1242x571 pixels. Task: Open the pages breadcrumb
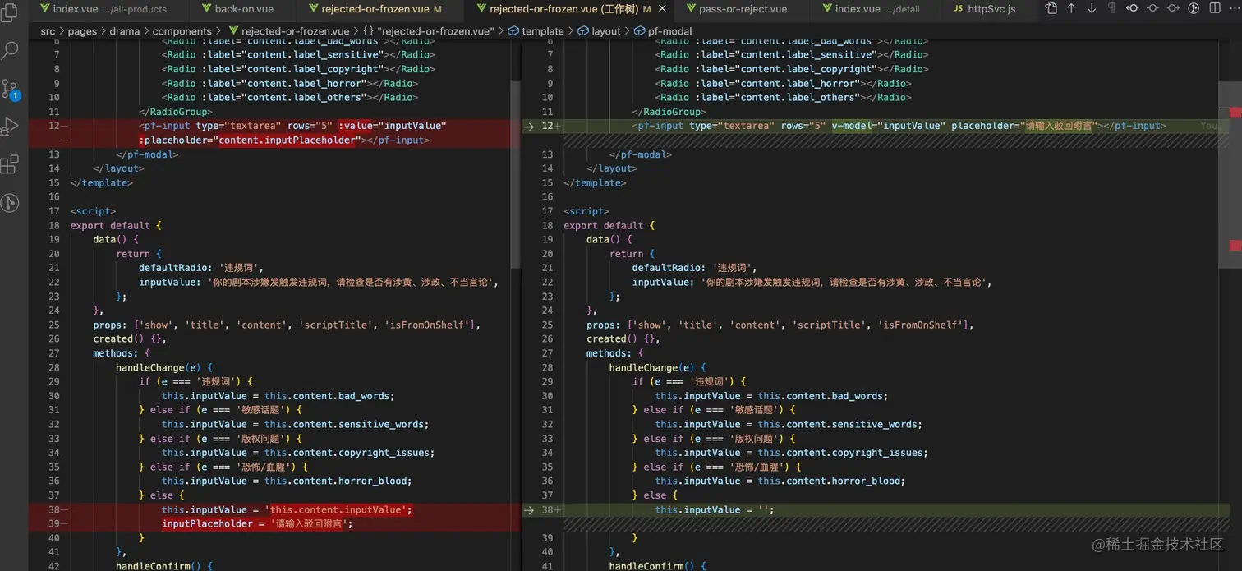tap(82, 31)
